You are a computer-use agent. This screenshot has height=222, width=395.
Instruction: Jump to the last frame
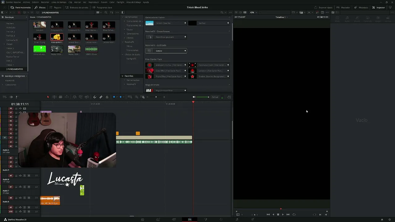pos(288,215)
